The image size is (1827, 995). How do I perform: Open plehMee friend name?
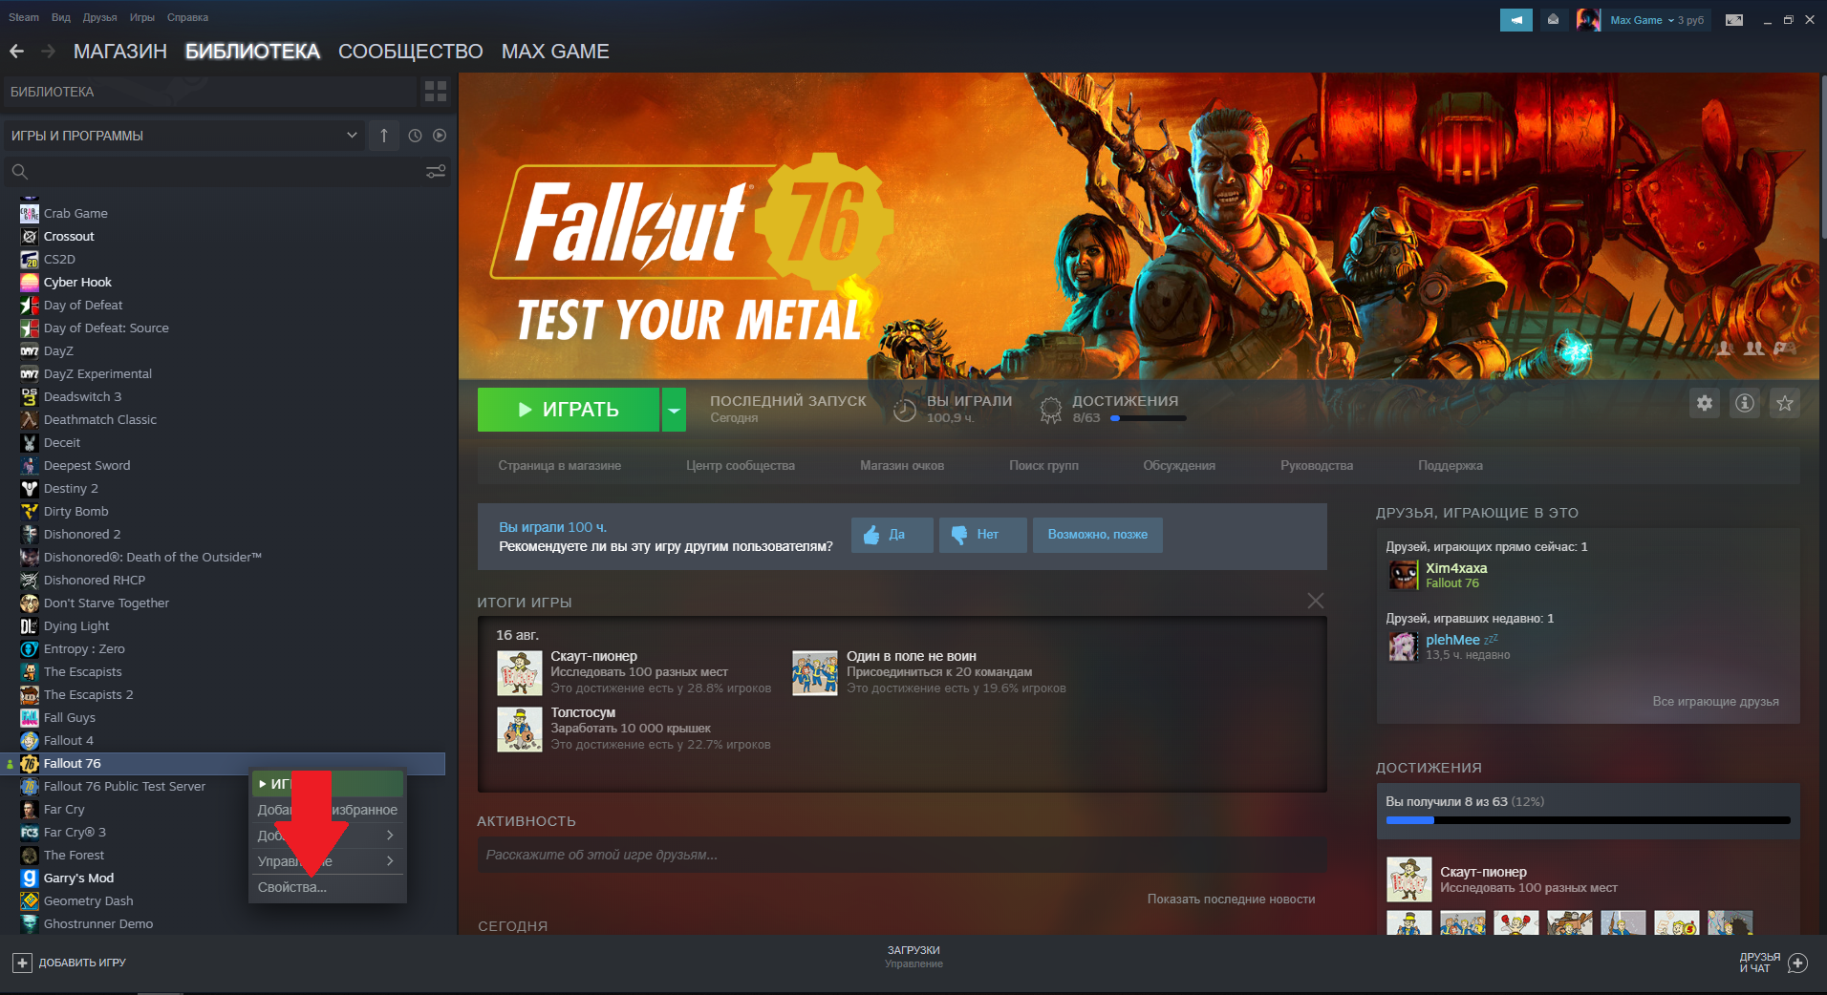tap(1452, 640)
